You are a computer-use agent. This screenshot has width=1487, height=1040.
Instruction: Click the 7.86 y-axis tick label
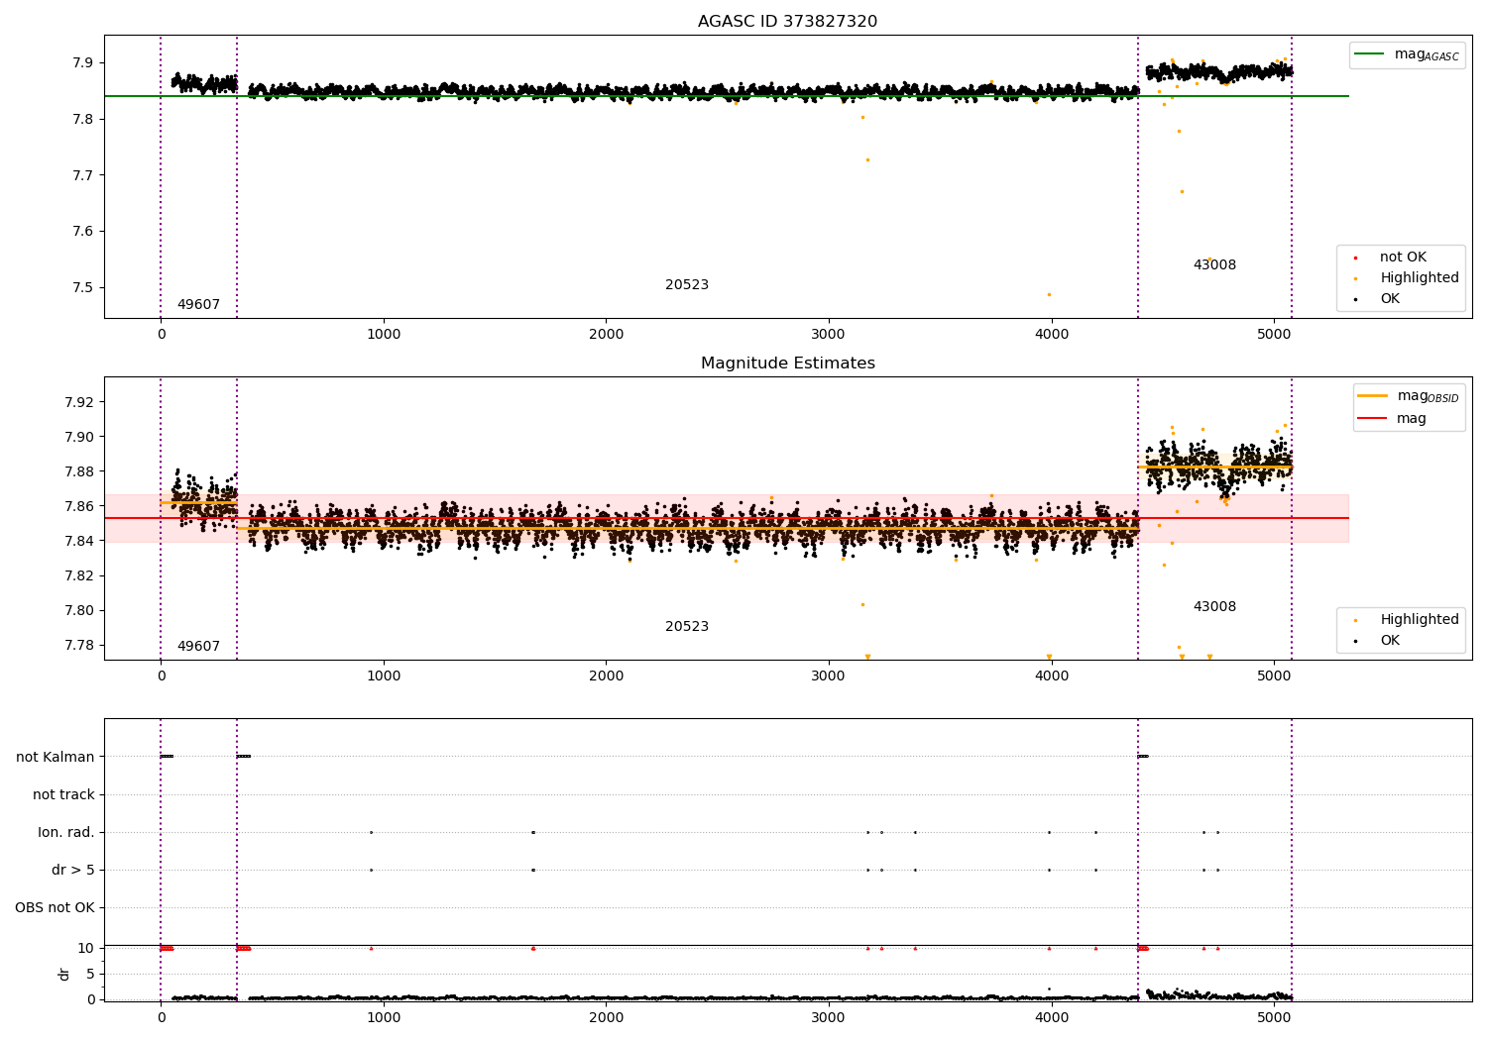point(78,506)
